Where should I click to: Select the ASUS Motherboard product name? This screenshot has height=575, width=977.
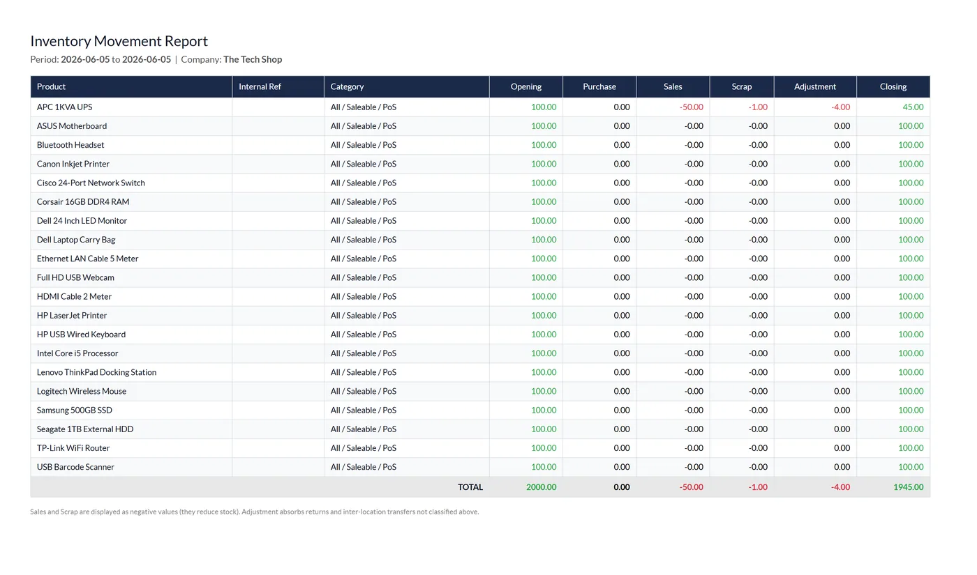72,126
